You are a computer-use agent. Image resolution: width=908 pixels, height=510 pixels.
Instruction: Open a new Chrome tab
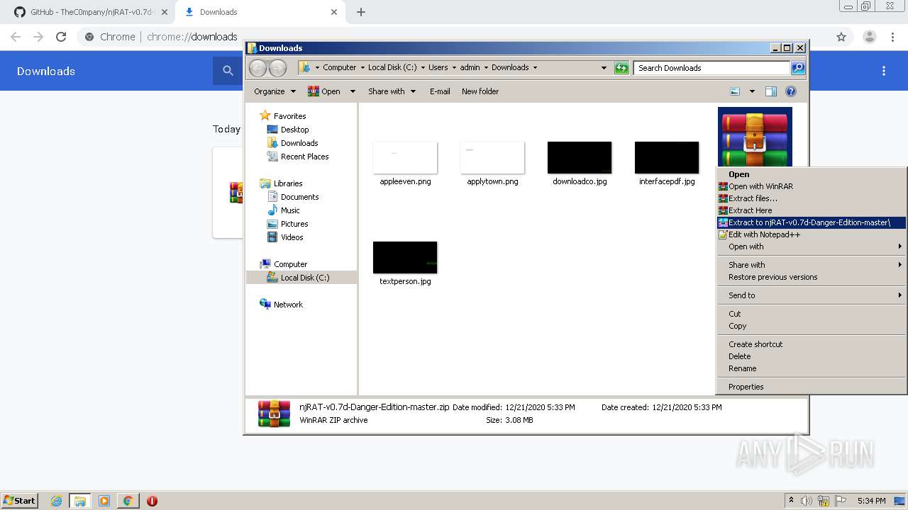(x=361, y=12)
